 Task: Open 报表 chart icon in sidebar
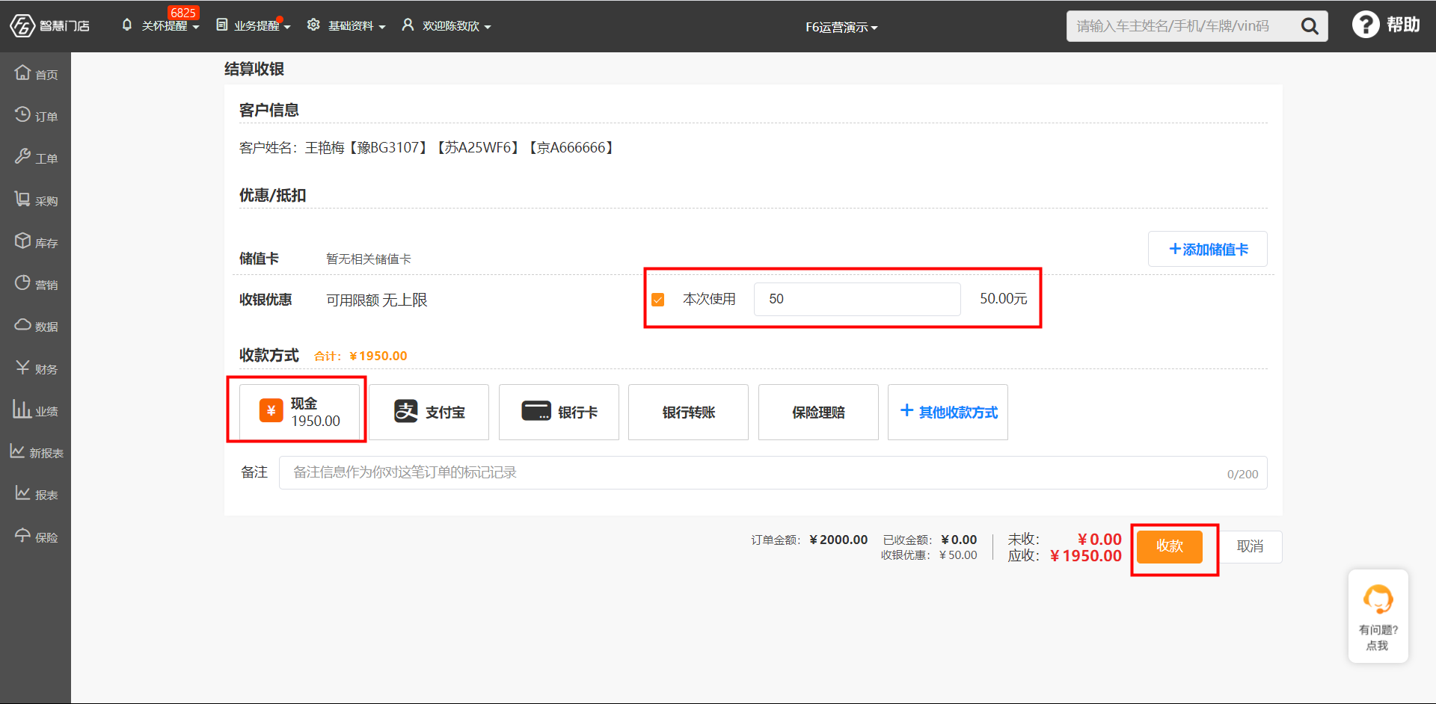click(22, 493)
